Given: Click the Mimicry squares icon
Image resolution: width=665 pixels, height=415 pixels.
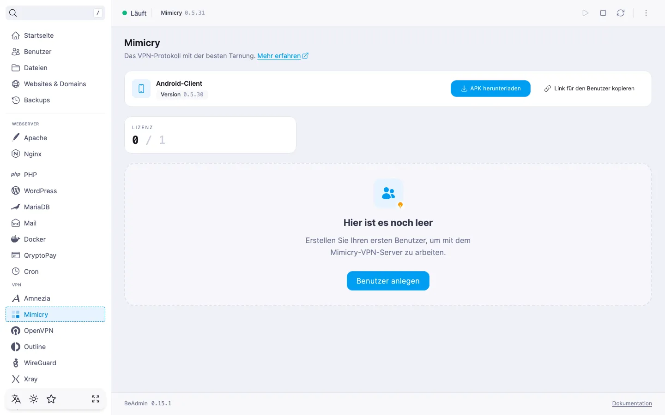Looking at the screenshot, I should click(16, 314).
